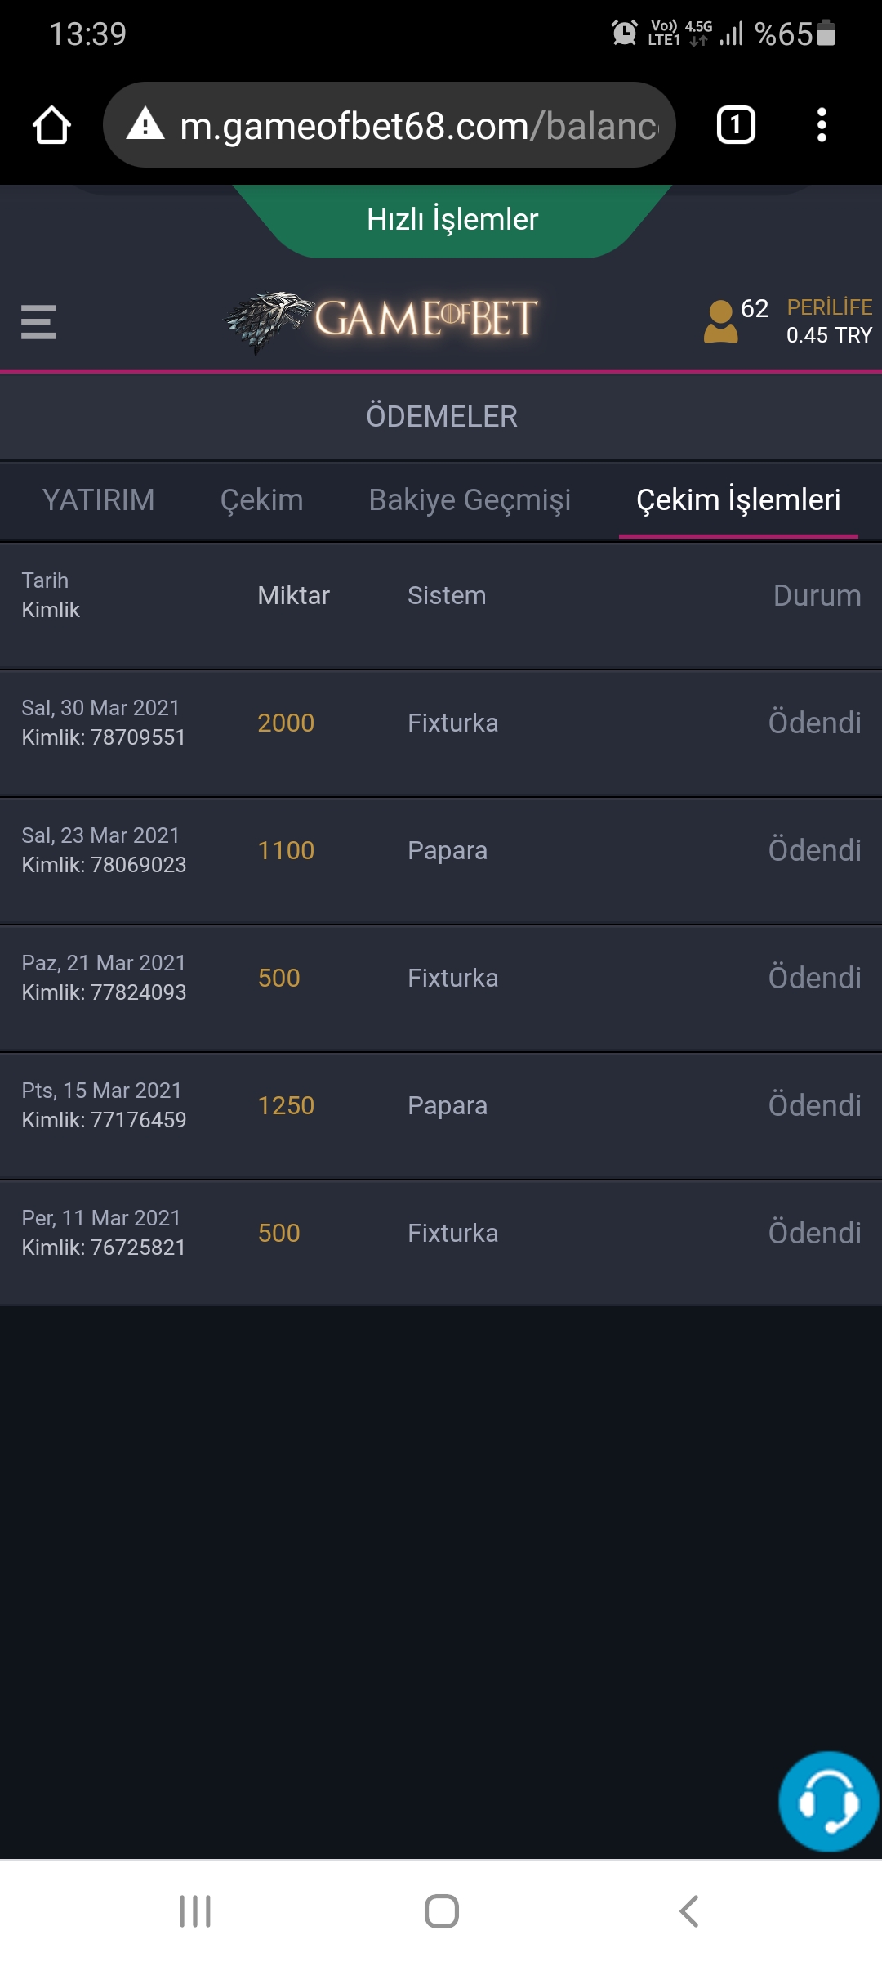Select the 1250 Papara withdrawal row
The height and width of the screenshot is (1962, 882).
(x=441, y=1106)
